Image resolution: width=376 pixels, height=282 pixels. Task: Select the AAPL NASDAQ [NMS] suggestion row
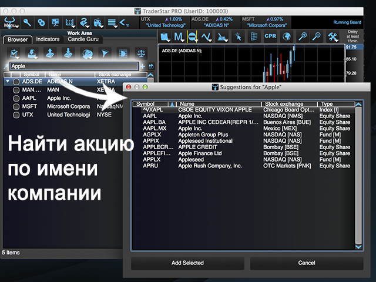tap(243, 116)
